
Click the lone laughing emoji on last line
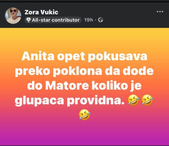click(84, 114)
